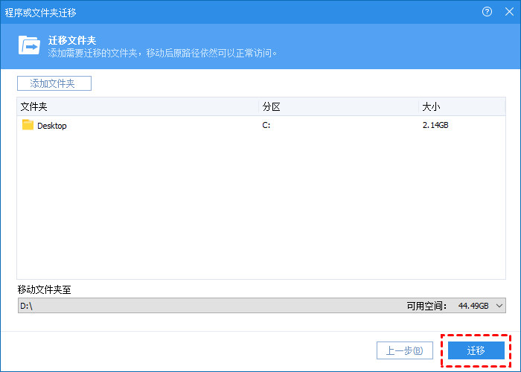Open the D:\ destination drive dropdown
The width and height of the screenshot is (521, 372).
262,306
